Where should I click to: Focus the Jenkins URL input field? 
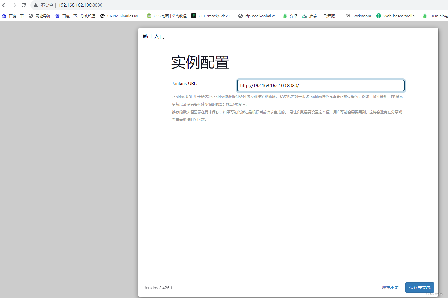click(x=321, y=86)
